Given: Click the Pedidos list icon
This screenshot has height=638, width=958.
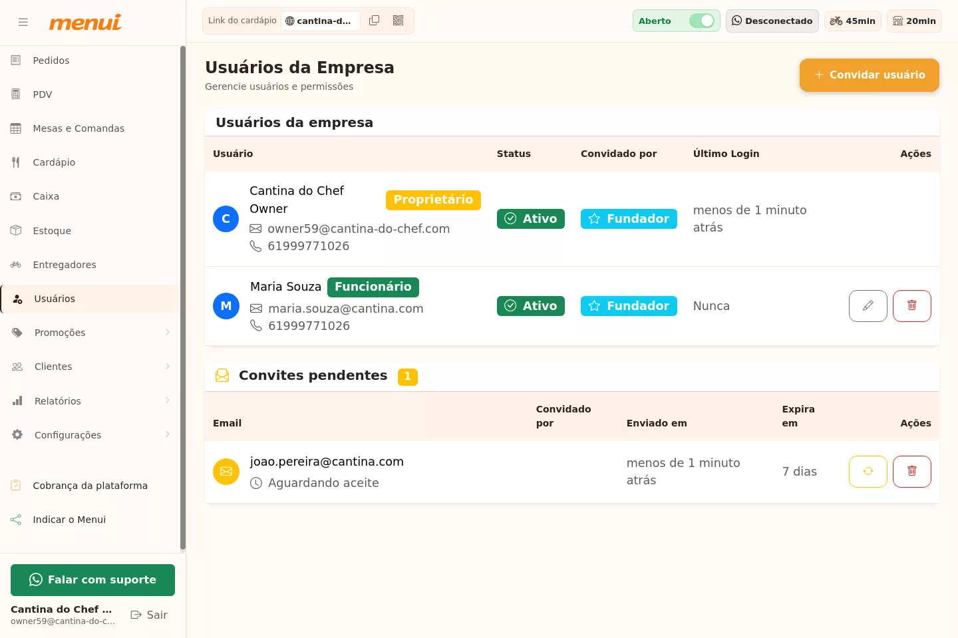Looking at the screenshot, I should [16, 61].
